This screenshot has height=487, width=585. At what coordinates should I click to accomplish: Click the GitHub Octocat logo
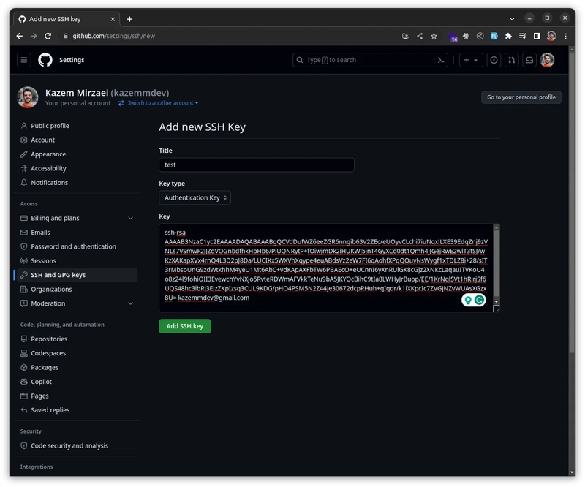click(45, 60)
